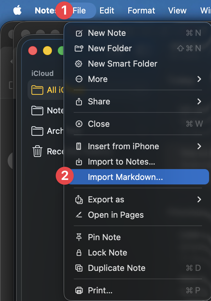This screenshot has height=301, width=211.
Task: Click the New Note compose icon
Action: [x=79, y=33]
